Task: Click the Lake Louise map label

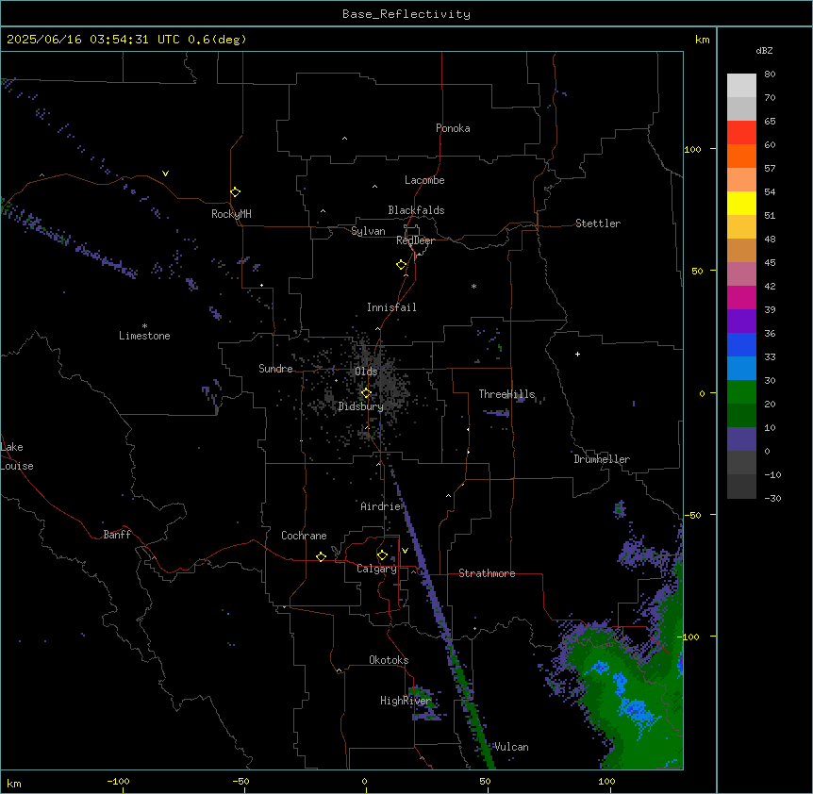Action: coord(17,456)
